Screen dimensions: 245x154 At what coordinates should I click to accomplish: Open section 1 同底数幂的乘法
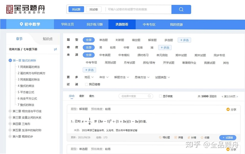pyautogui.click(x=28, y=67)
